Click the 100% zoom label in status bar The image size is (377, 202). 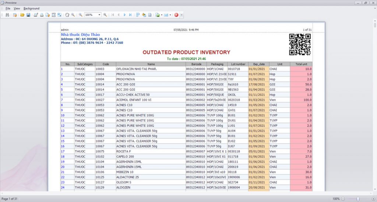pos(336,199)
